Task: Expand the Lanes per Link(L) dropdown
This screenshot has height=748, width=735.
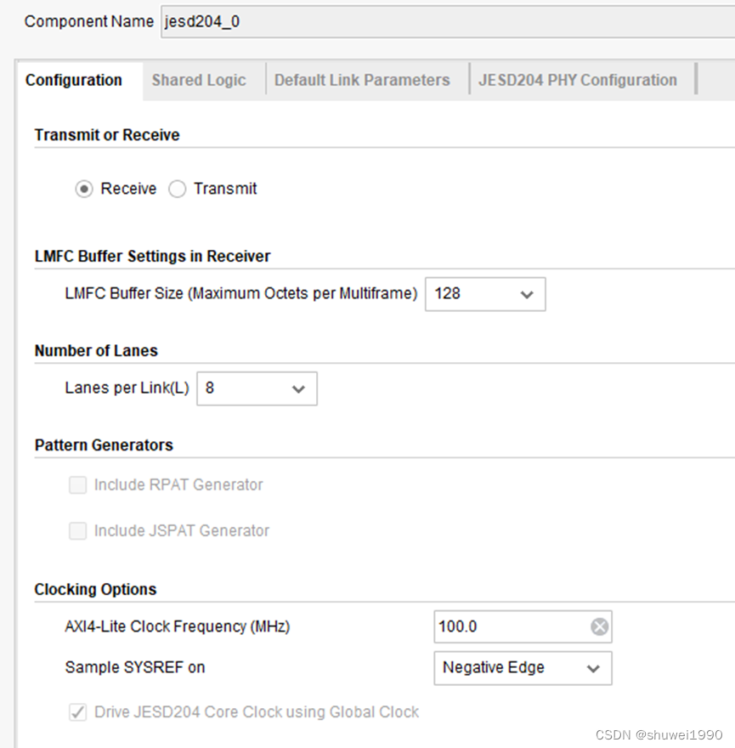Action: coord(297,388)
